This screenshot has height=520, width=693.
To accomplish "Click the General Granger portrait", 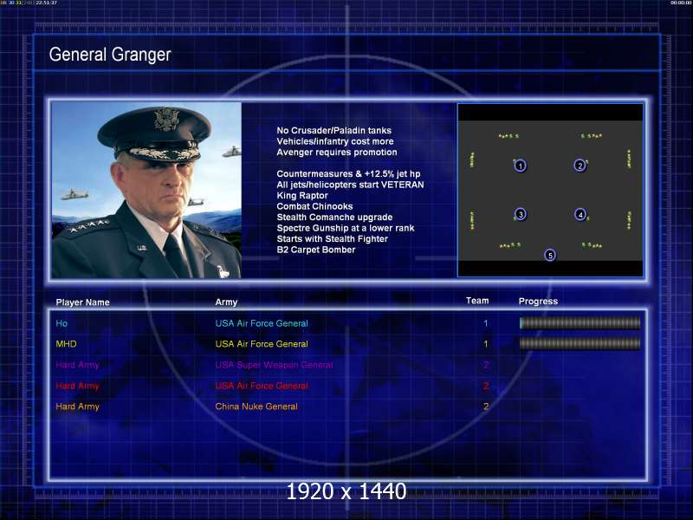I will (x=146, y=190).
